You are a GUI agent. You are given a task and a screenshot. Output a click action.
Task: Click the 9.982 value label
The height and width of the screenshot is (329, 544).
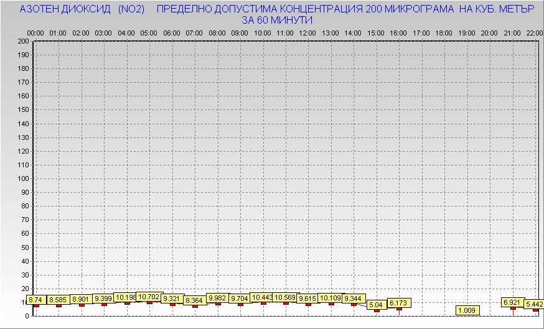point(217,298)
